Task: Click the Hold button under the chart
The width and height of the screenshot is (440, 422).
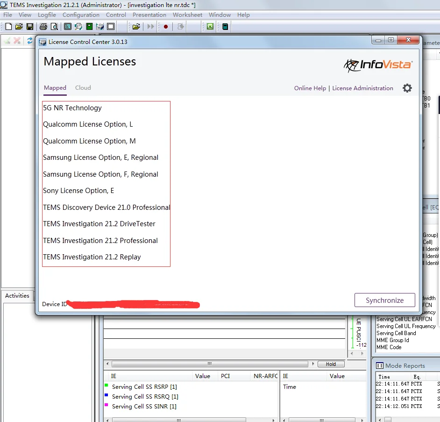Action: 331,364
